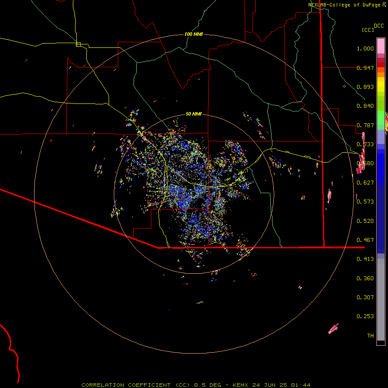Click the 50 NMI range ring label
388x388 pixels.
(x=194, y=114)
